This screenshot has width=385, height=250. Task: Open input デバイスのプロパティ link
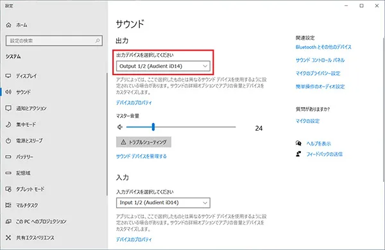pyautogui.click(x=134, y=240)
